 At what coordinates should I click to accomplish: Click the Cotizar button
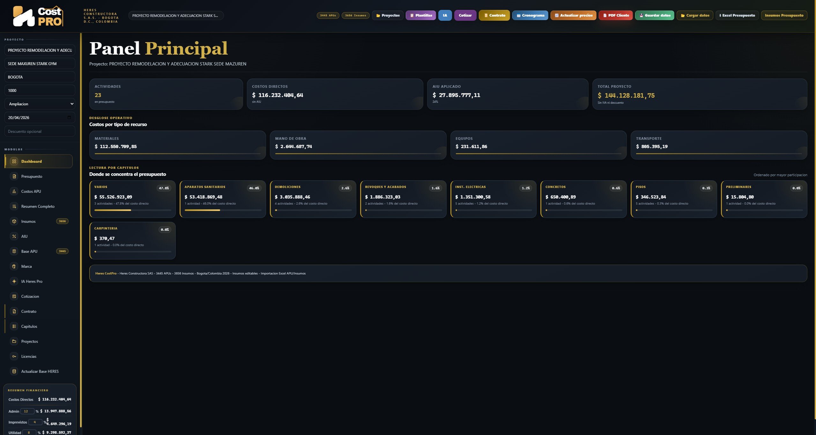pos(465,15)
